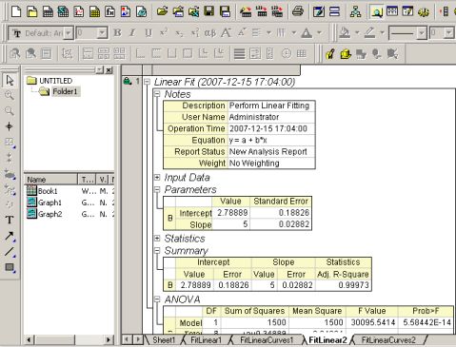This screenshot has height=347, width=456.
Task: Select the Line drawing tool
Action: coord(10,252)
